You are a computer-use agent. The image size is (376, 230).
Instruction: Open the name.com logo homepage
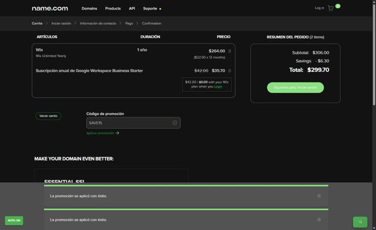[50, 8]
